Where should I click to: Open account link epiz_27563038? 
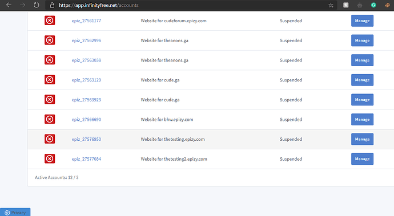tap(86, 60)
